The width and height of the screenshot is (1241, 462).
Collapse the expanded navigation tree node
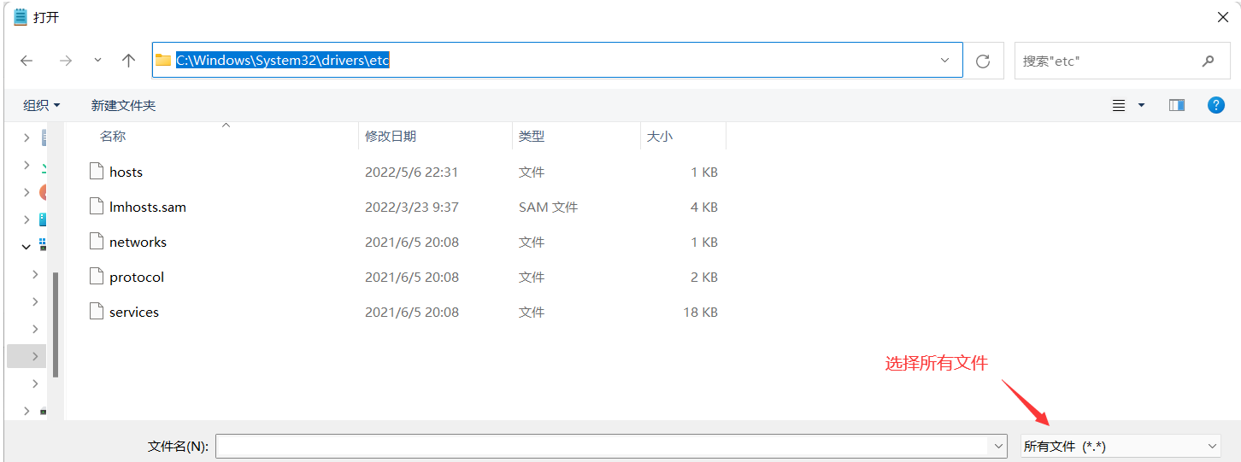click(x=26, y=246)
